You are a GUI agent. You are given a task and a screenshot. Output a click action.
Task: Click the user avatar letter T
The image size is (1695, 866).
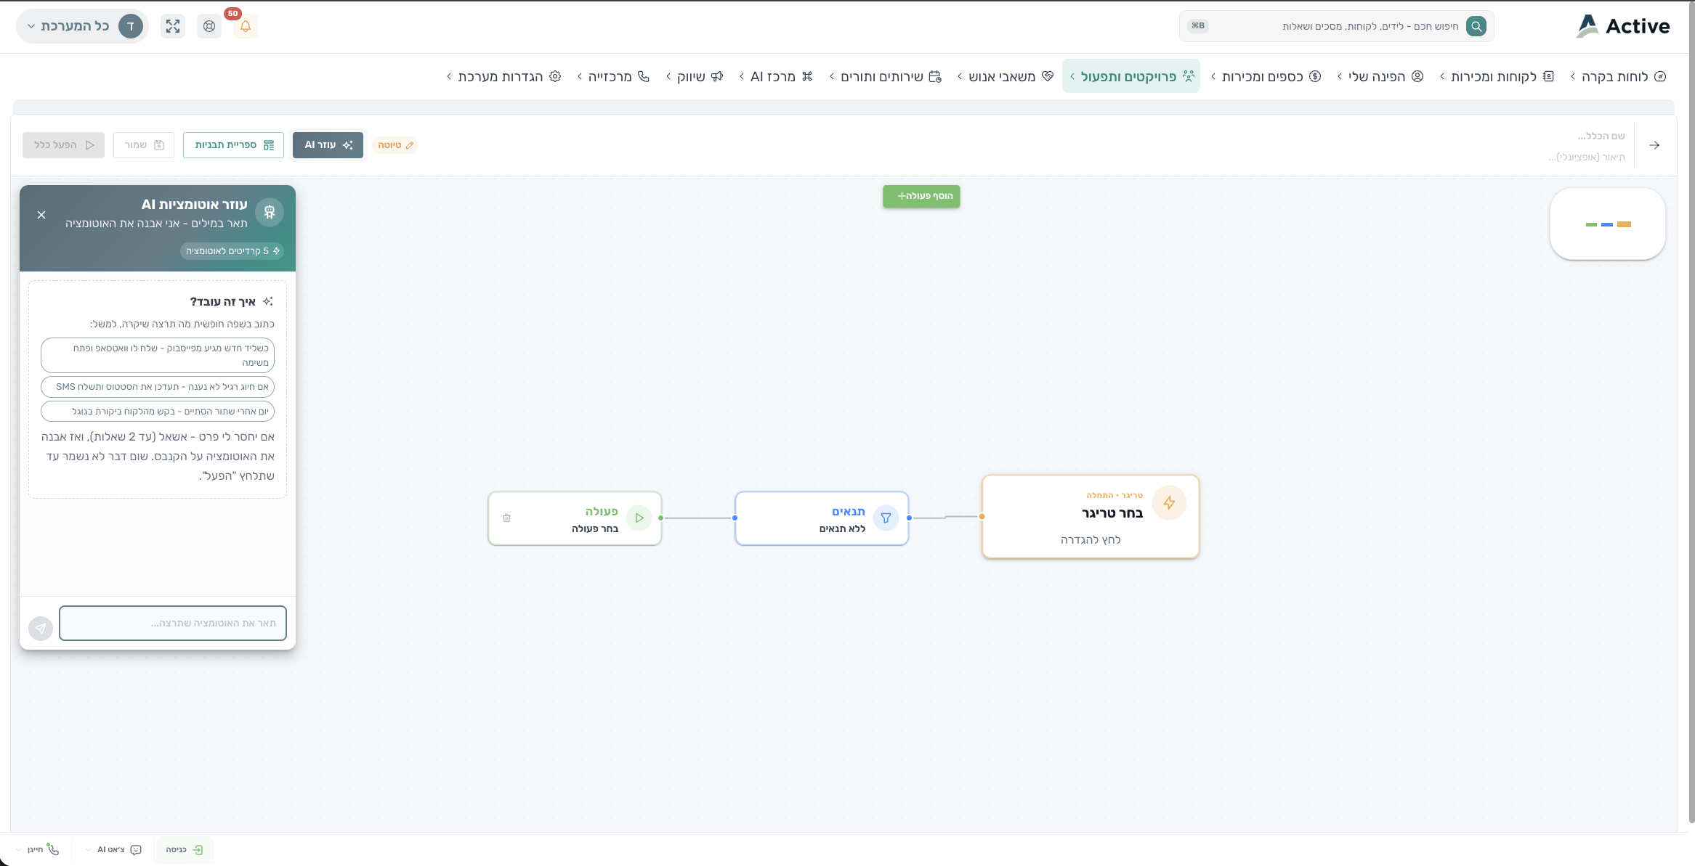pyautogui.click(x=131, y=26)
